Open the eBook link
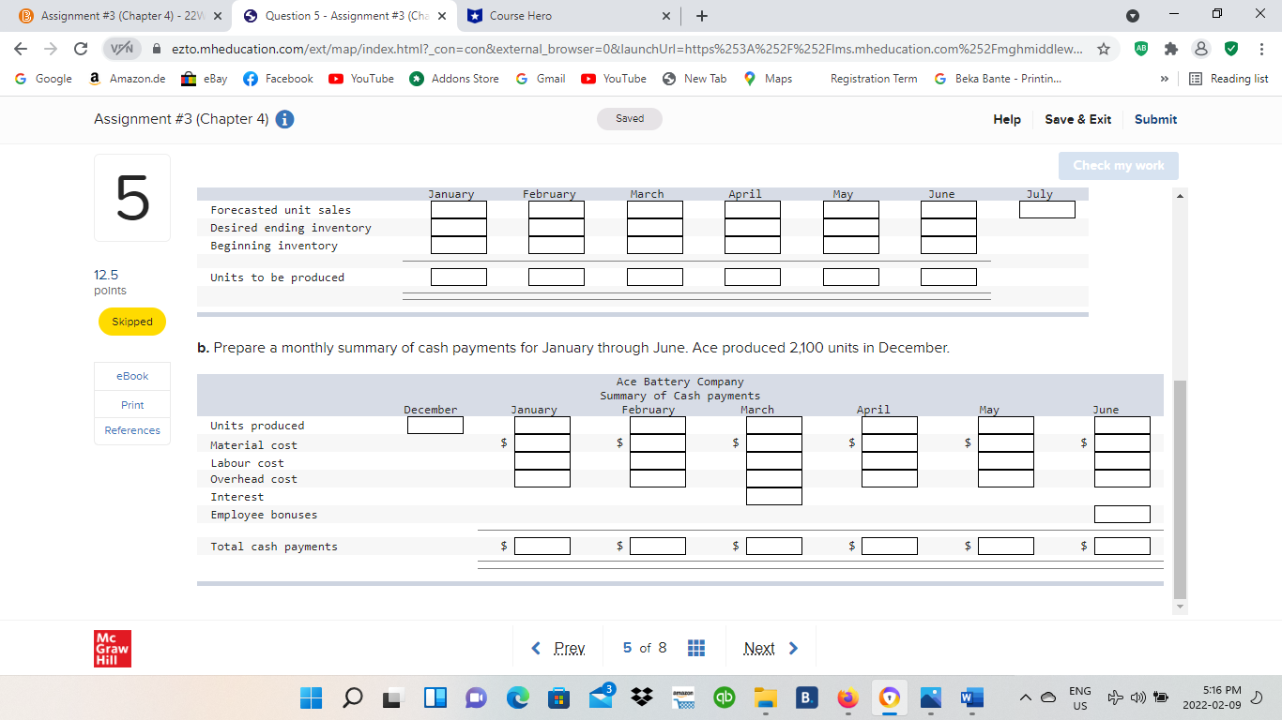Screen dimensions: 1282x720 (x=131, y=376)
